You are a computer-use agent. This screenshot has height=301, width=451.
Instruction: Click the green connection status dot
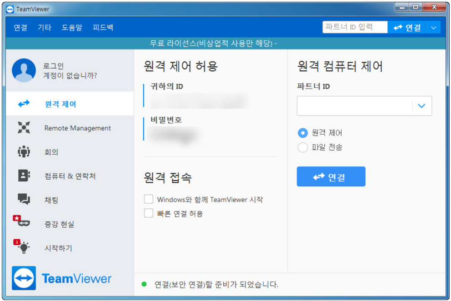coord(144,284)
